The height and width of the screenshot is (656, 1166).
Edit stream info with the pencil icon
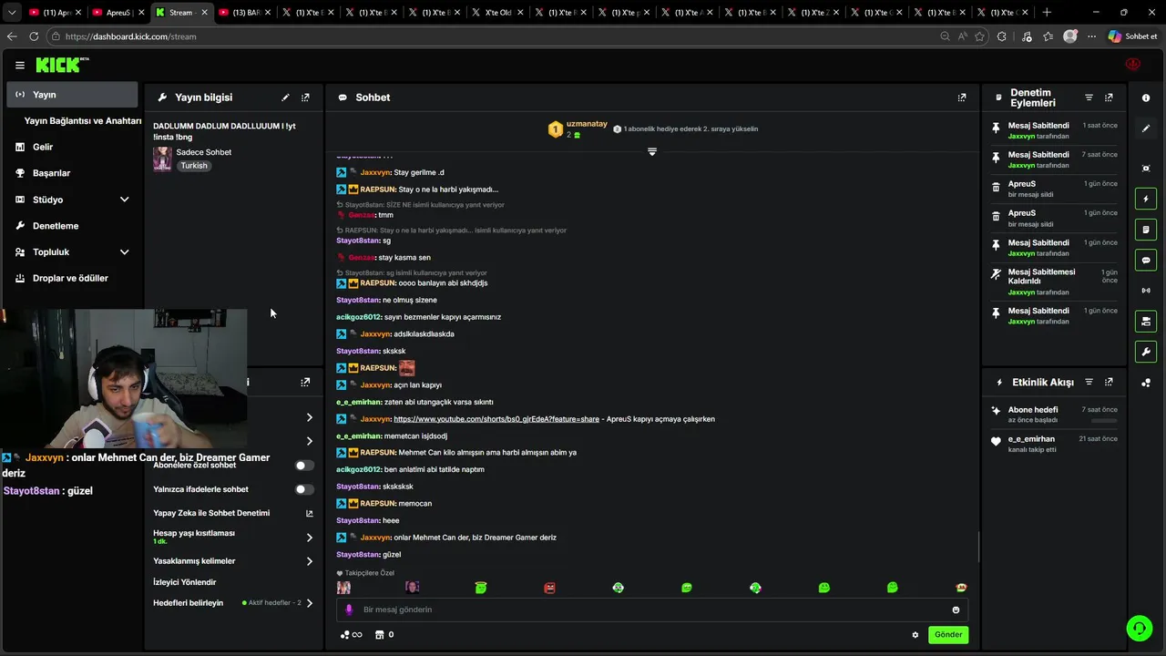click(x=285, y=97)
